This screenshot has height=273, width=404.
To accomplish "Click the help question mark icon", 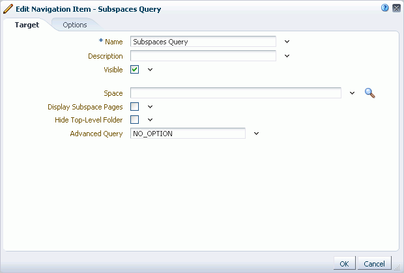I will 384,8.
